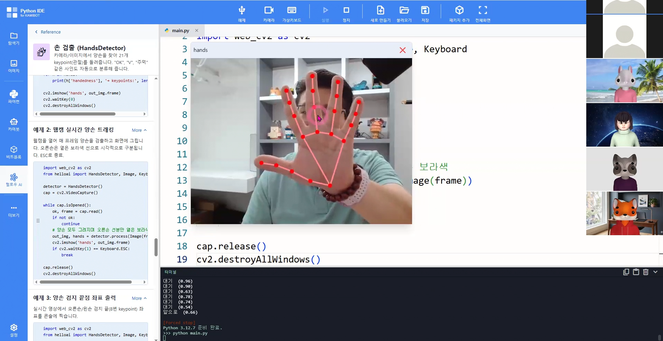The height and width of the screenshot is (341, 663).
Task: Switch to 전체화면 fullscreen mode
Action: coord(483,13)
